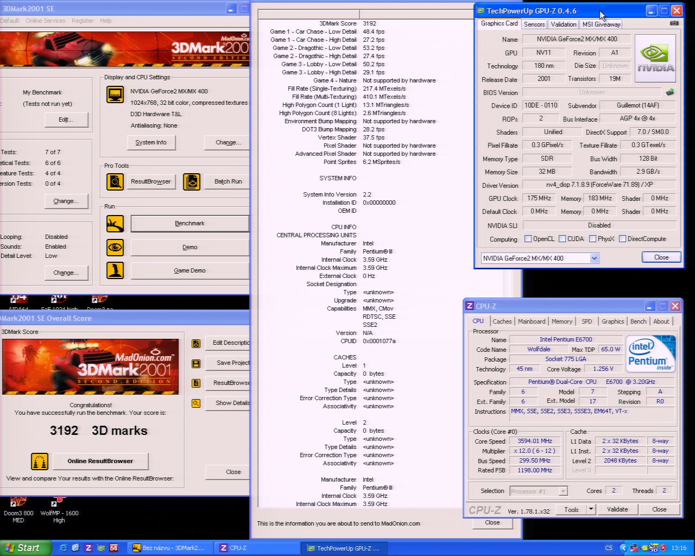Click the Driver Version field in GPU-Z
695x556 pixels.
599,185
